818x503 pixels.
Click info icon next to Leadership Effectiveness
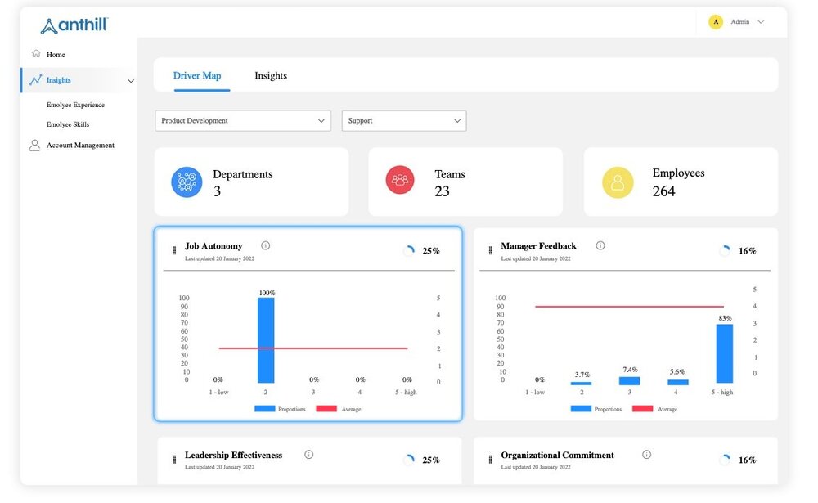(x=308, y=455)
